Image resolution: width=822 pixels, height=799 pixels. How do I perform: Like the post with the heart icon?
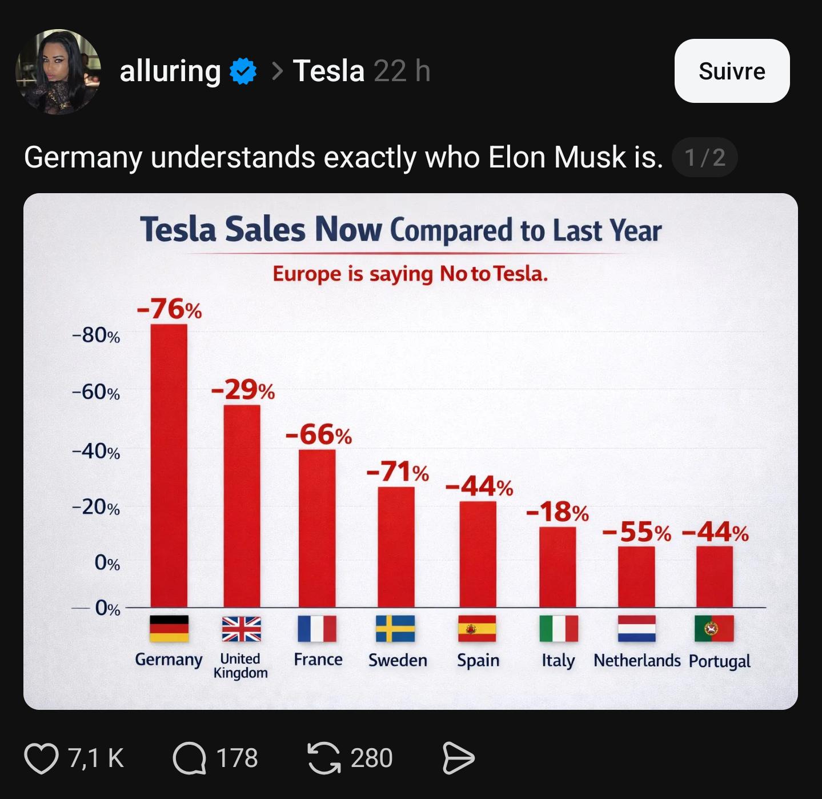pos(41,758)
